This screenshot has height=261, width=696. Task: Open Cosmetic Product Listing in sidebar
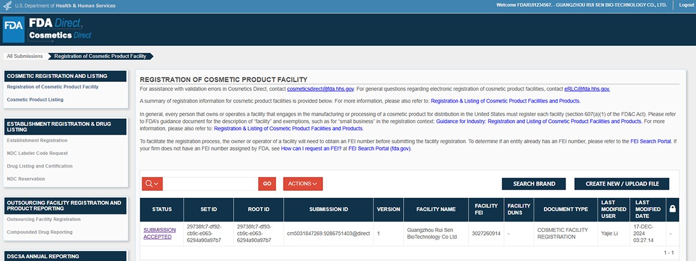[x=35, y=100]
